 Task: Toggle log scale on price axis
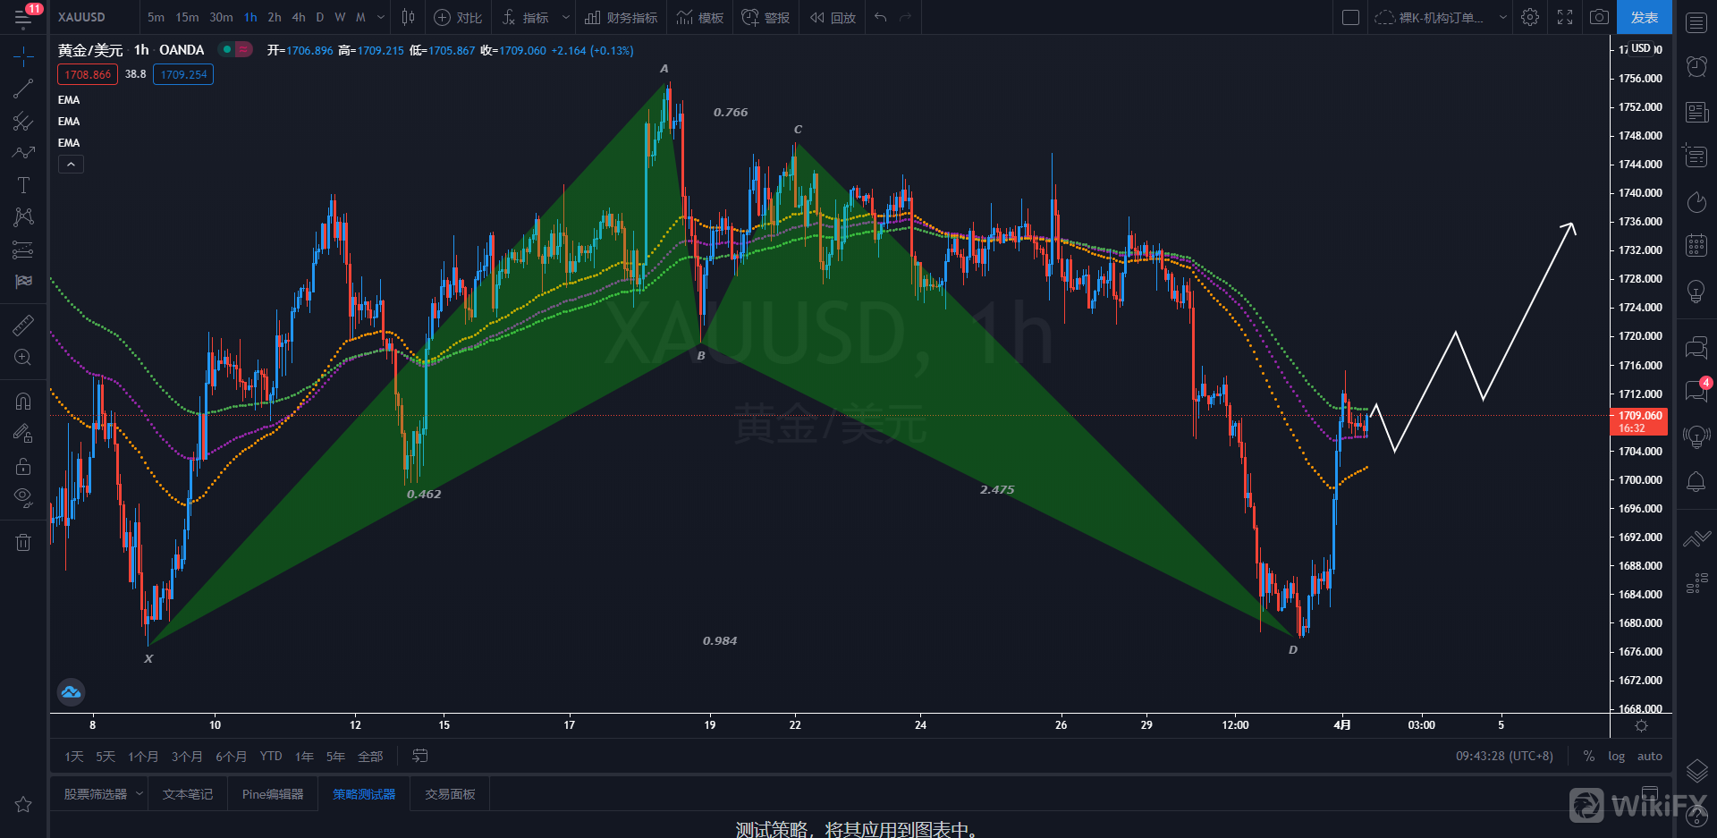(1616, 756)
